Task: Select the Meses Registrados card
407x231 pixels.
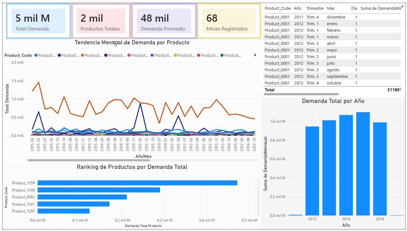Action: [x=229, y=21]
